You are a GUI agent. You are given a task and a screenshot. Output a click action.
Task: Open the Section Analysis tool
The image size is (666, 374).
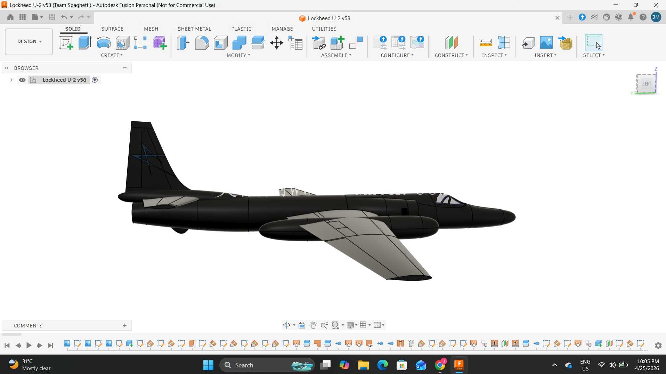[504, 43]
